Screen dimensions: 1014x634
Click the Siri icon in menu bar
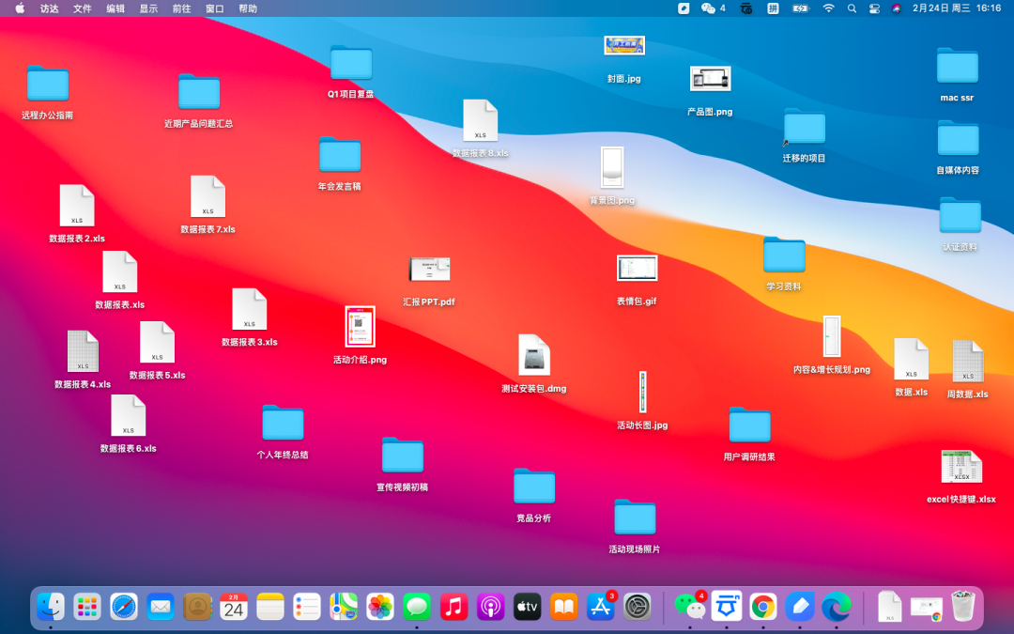[897, 8]
